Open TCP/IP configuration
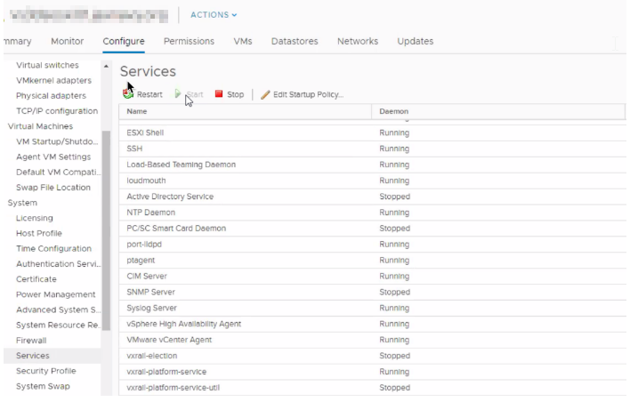Image resolution: width=638 pixels, height=402 pixels. click(x=57, y=111)
